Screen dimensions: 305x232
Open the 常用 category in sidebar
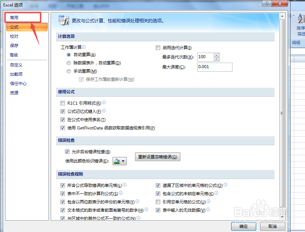[x=23, y=18]
